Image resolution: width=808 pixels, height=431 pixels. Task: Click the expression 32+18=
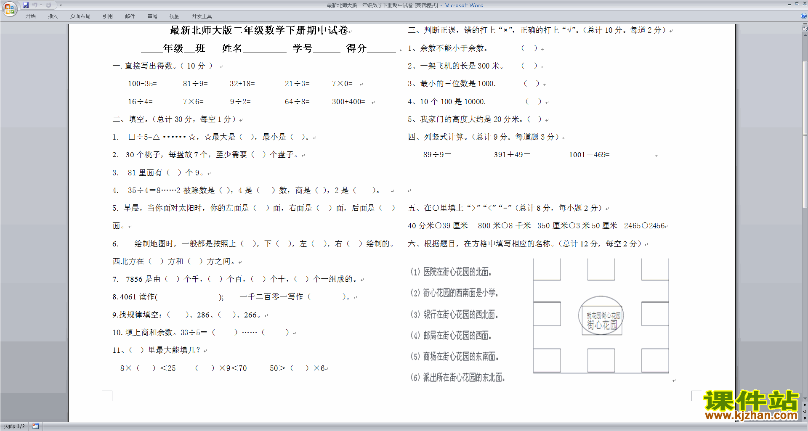coord(242,84)
